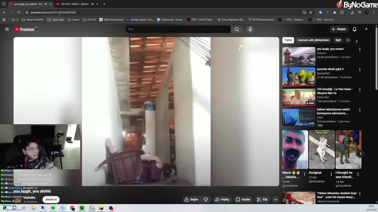
Task: Open a new browser tab
Action: 104,4
